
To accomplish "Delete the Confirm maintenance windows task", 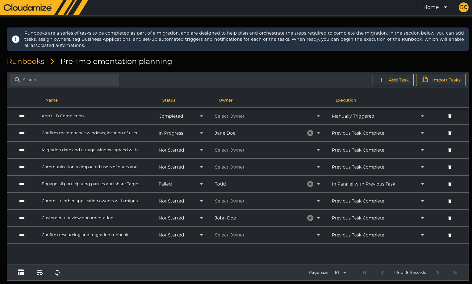I will [450, 133].
